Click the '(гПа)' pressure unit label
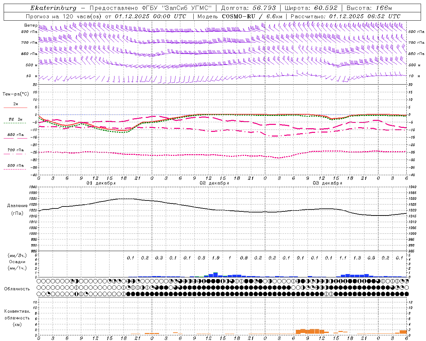The height and width of the screenshot is (341, 426). (17, 213)
